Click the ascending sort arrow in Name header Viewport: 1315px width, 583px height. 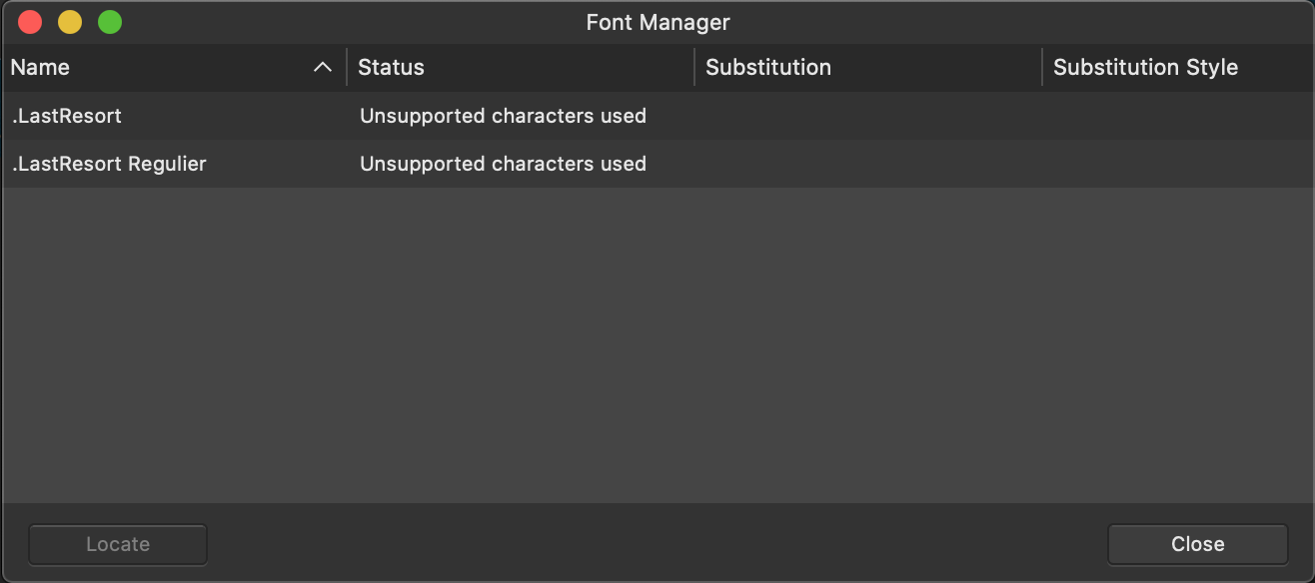(x=322, y=68)
